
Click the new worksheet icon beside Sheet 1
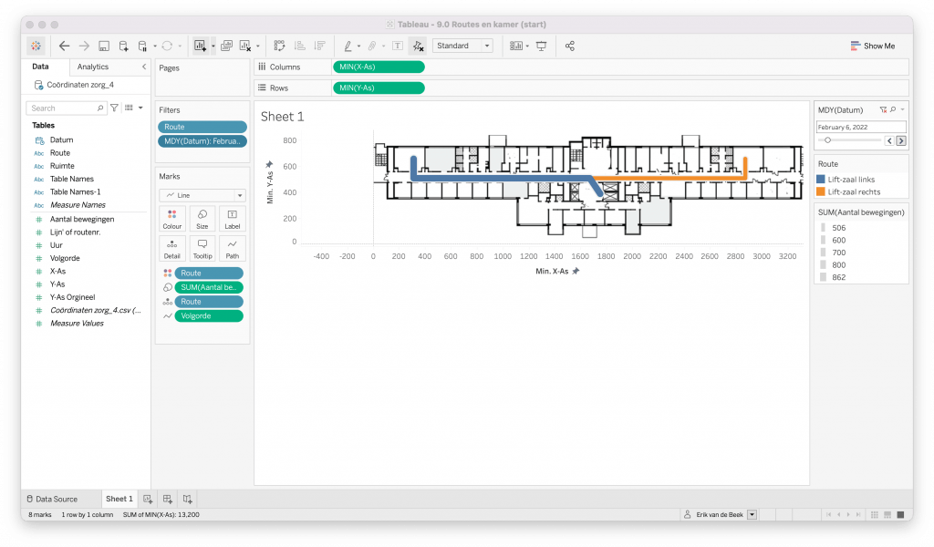[148, 499]
